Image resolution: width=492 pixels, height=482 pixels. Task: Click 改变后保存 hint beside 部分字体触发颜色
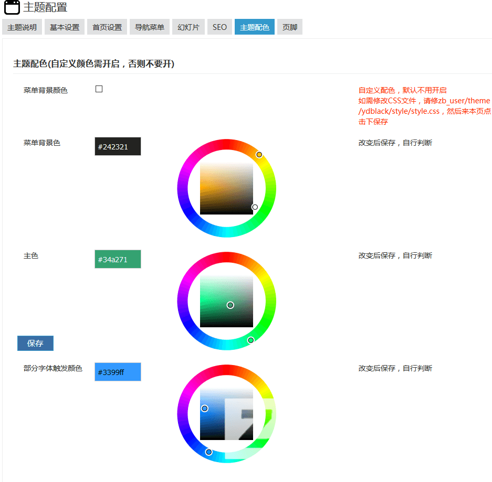(395, 368)
